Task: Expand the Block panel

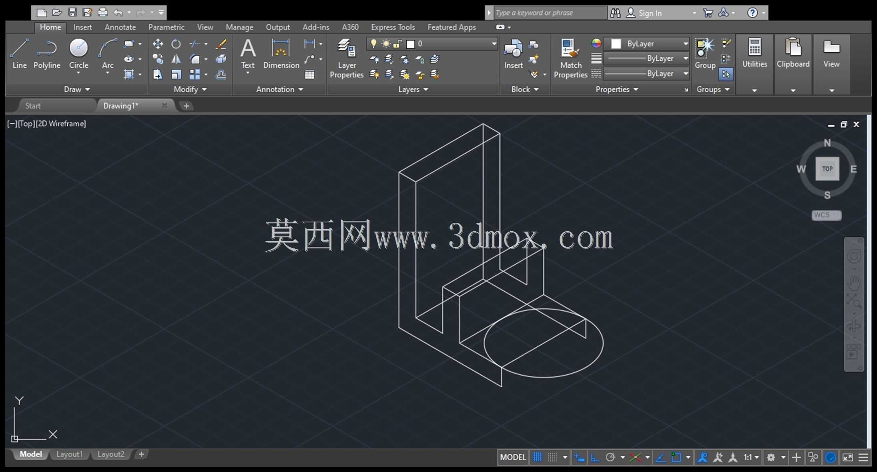Action: click(525, 89)
